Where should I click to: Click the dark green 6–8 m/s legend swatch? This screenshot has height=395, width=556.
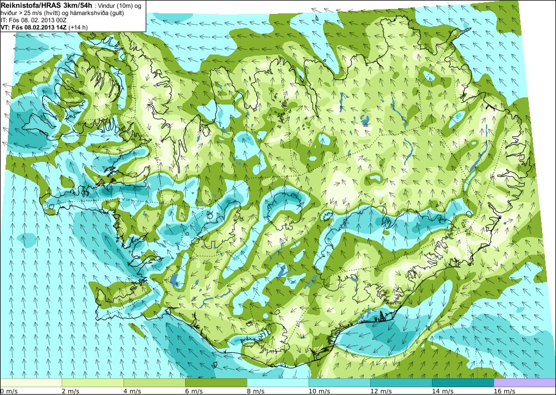pyautogui.click(x=216, y=383)
